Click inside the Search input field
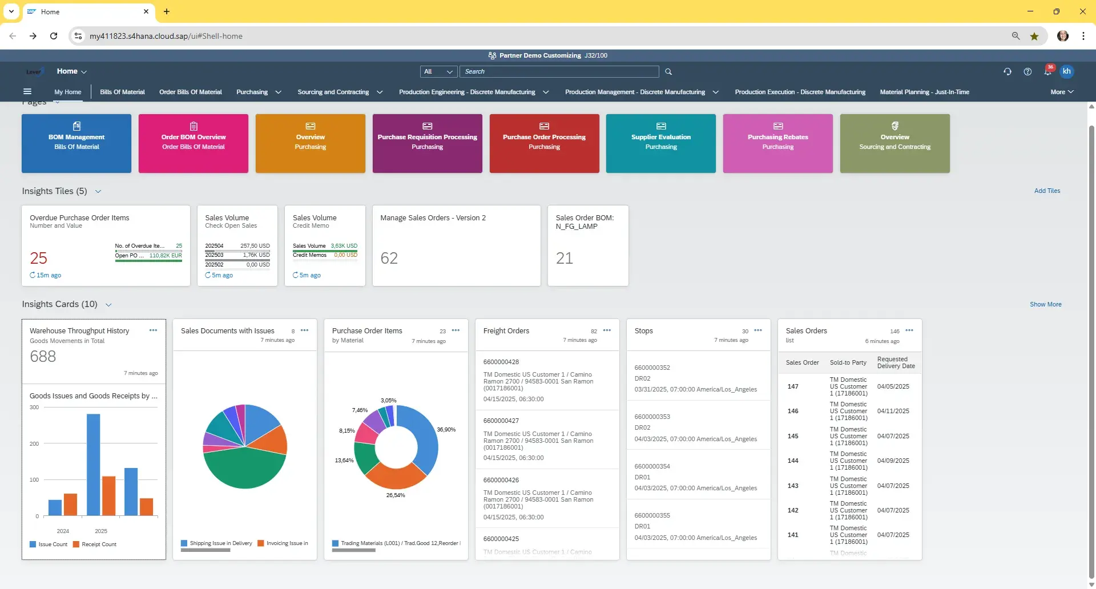The image size is (1096, 589). point(559,71)
